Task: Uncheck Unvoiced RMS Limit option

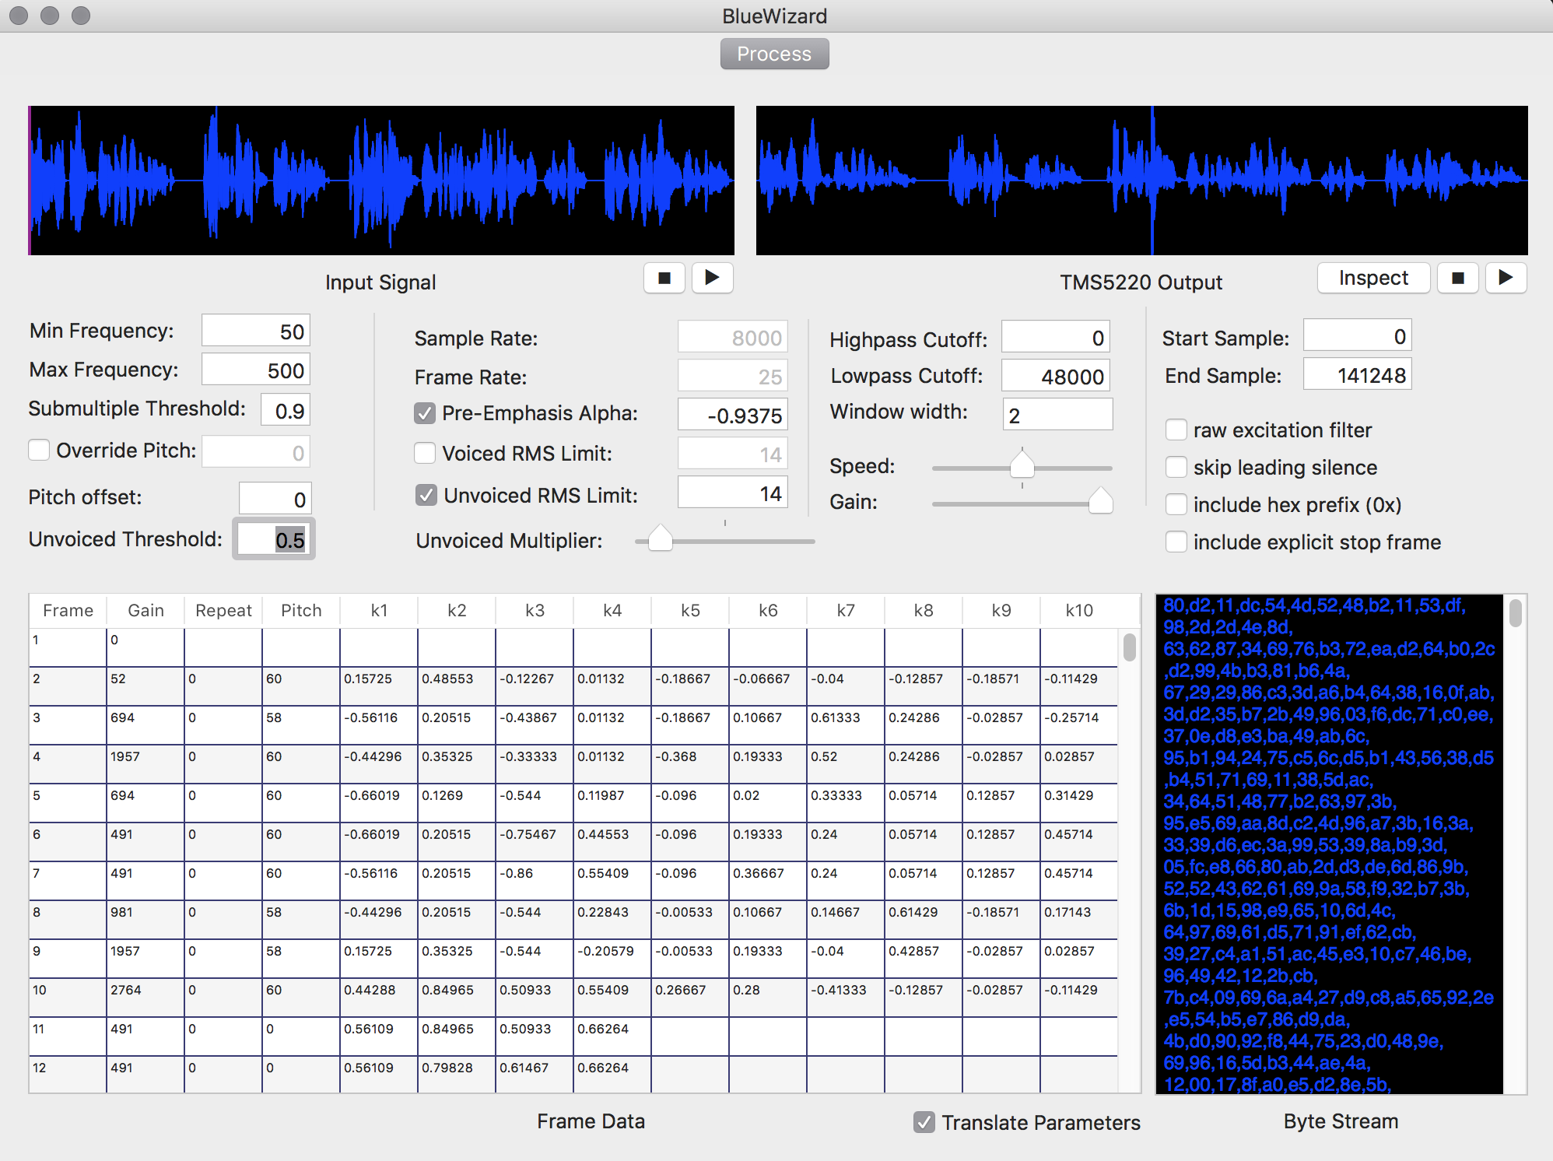Action: [426, 495]
